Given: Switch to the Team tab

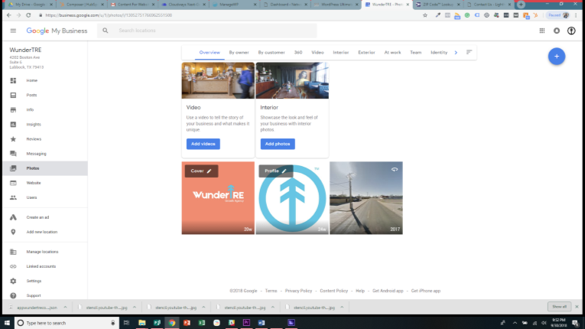Looking at the screenshot, I should [416, 53].
